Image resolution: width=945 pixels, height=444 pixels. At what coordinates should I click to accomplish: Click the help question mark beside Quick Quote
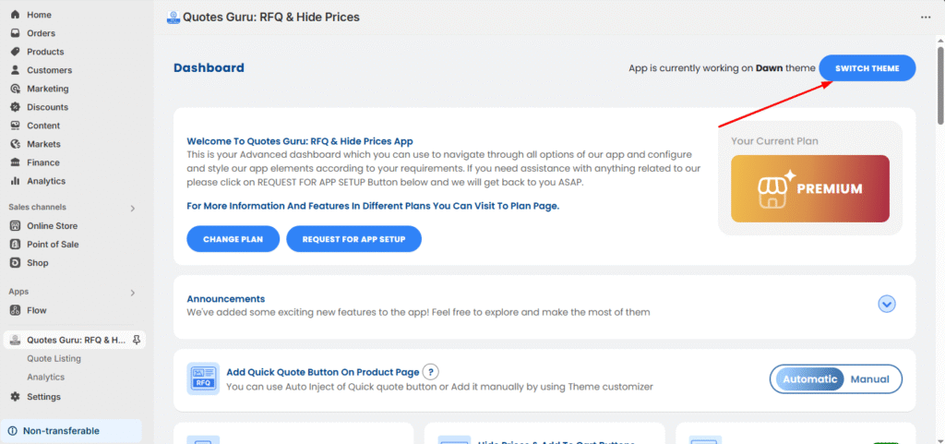[x=430, y=372]
